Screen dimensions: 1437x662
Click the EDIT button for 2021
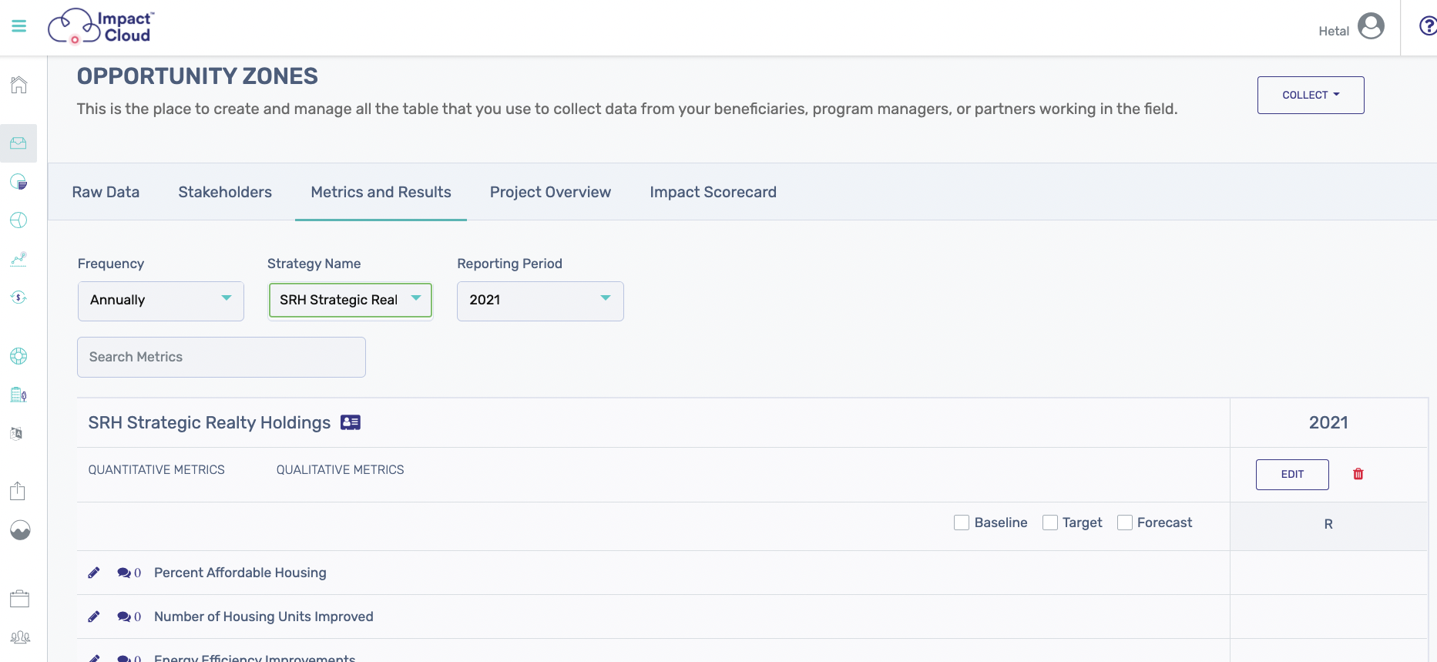(1292, 475)
